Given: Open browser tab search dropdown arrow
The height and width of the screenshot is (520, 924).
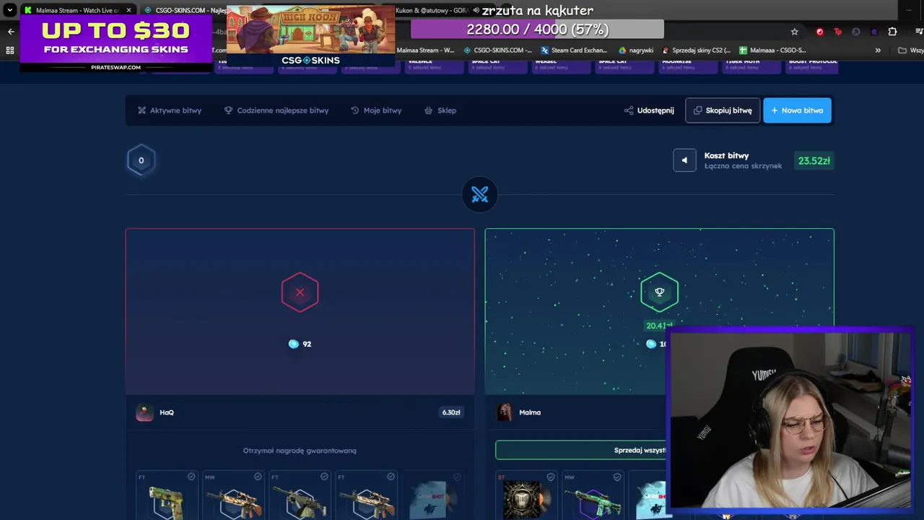Looking at the screenshot, I should [x=10, y=10].
